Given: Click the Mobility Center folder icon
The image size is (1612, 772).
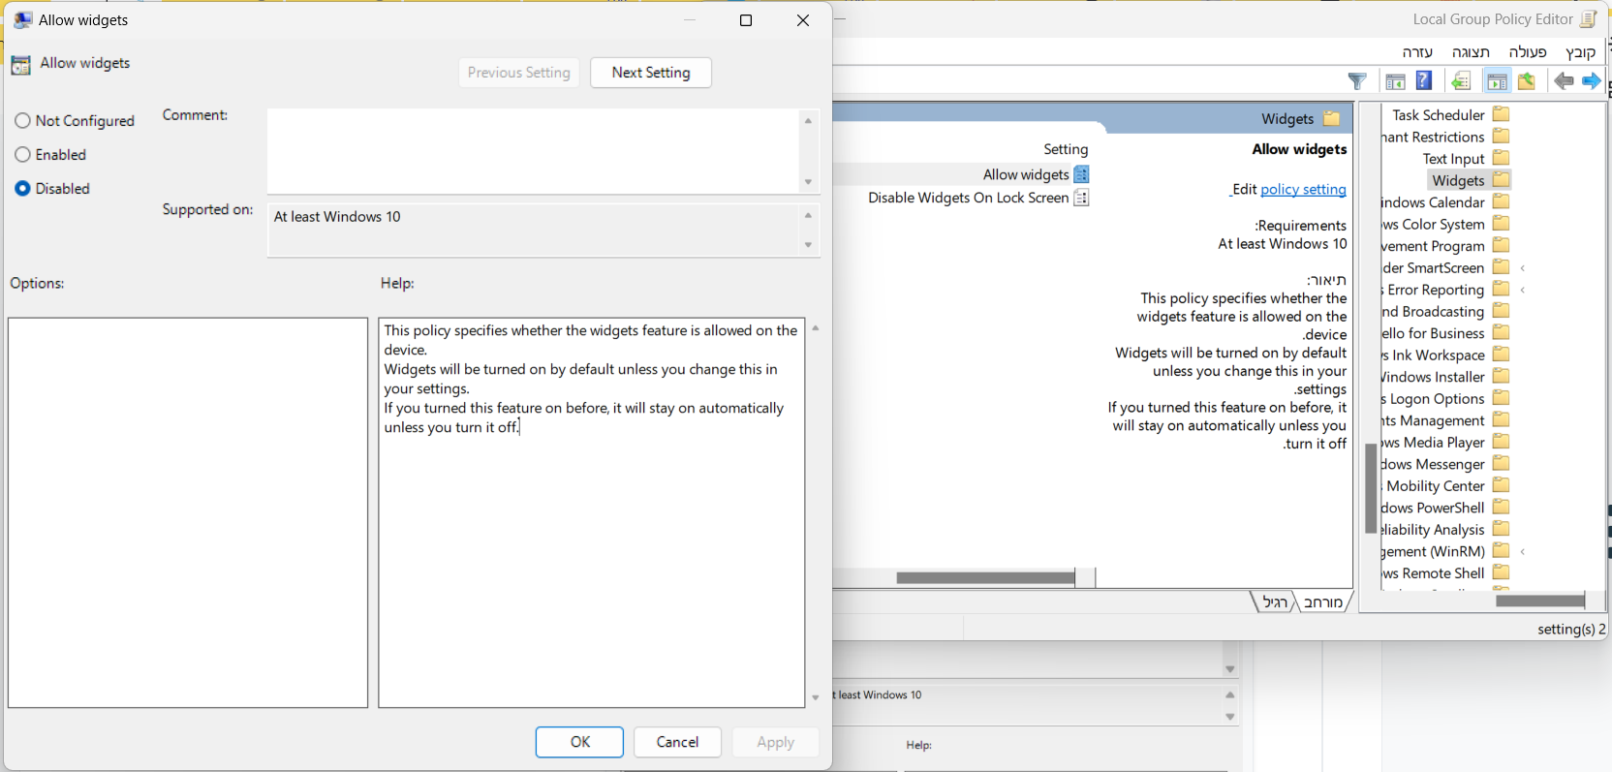Looking at the screenshot, I should (x=1502, y=485).
